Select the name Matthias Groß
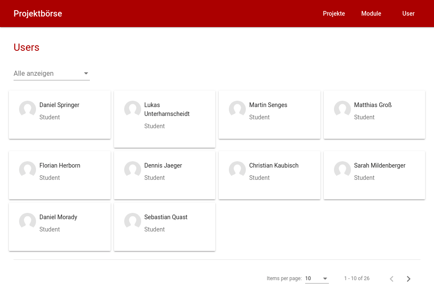 pyautogui.click(x=373, y=105)
